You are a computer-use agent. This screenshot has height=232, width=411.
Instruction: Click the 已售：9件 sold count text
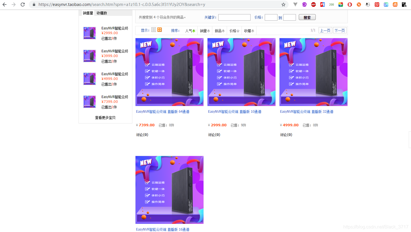[238, 125]
